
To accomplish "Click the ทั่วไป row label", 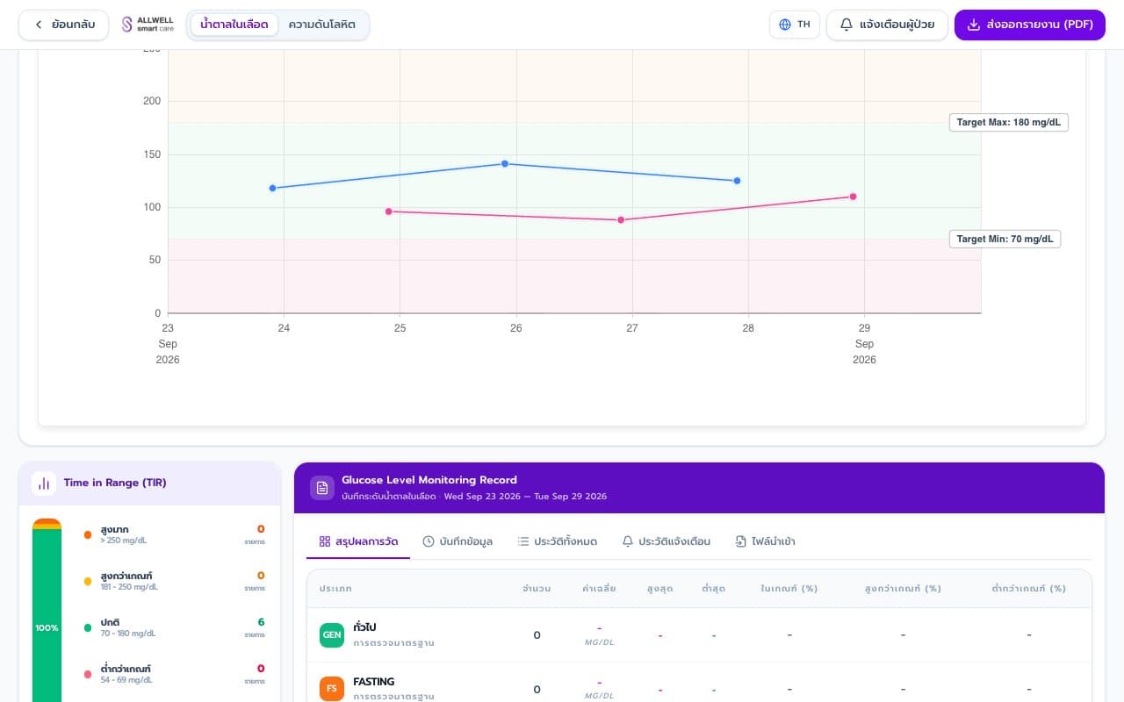I will coord(364,627).
